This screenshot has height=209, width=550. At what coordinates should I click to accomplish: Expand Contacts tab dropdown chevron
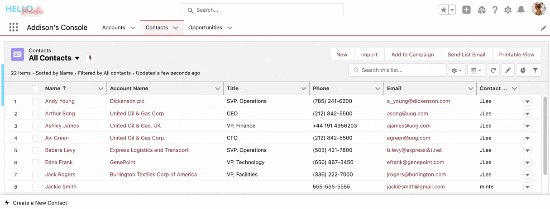pyautogui.click(x=176, y=28)
